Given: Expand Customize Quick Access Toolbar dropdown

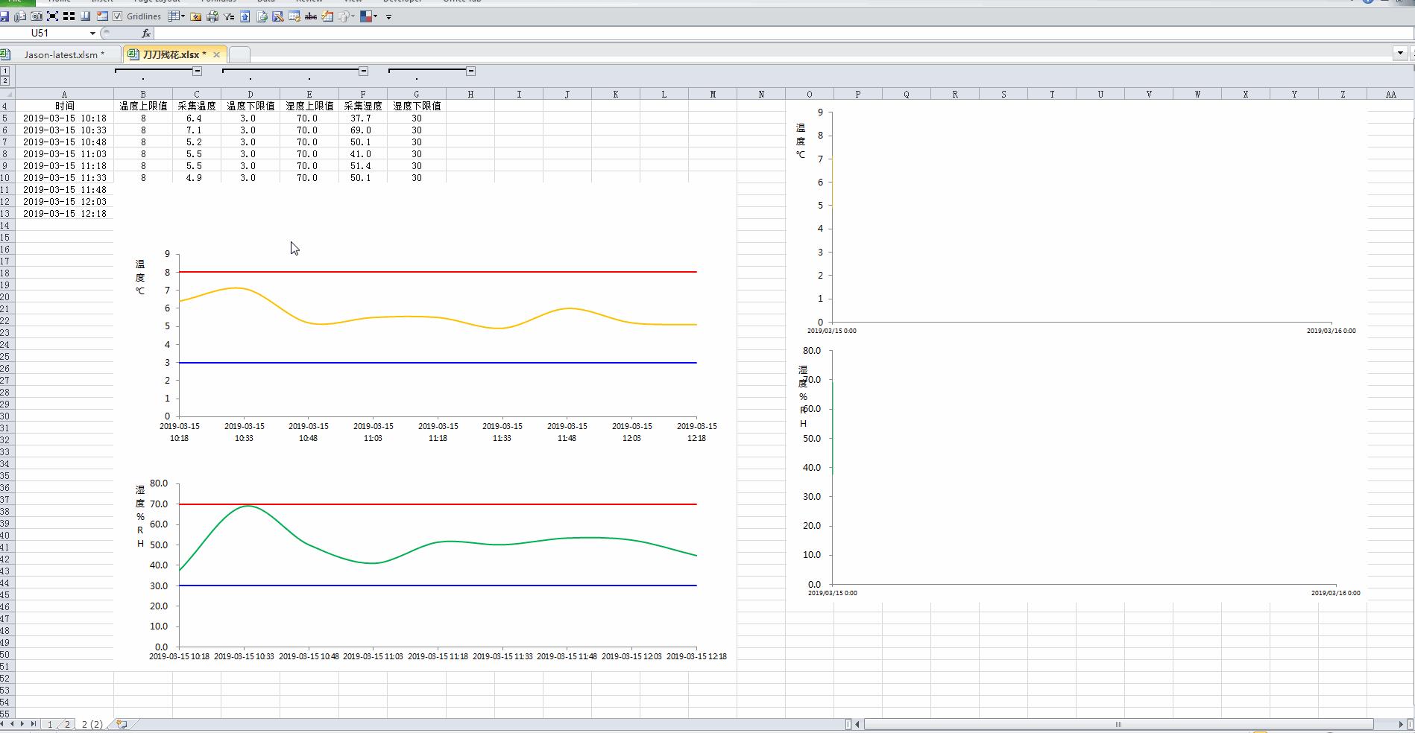Looking at the screenshot, I should (x=388, y=16).
